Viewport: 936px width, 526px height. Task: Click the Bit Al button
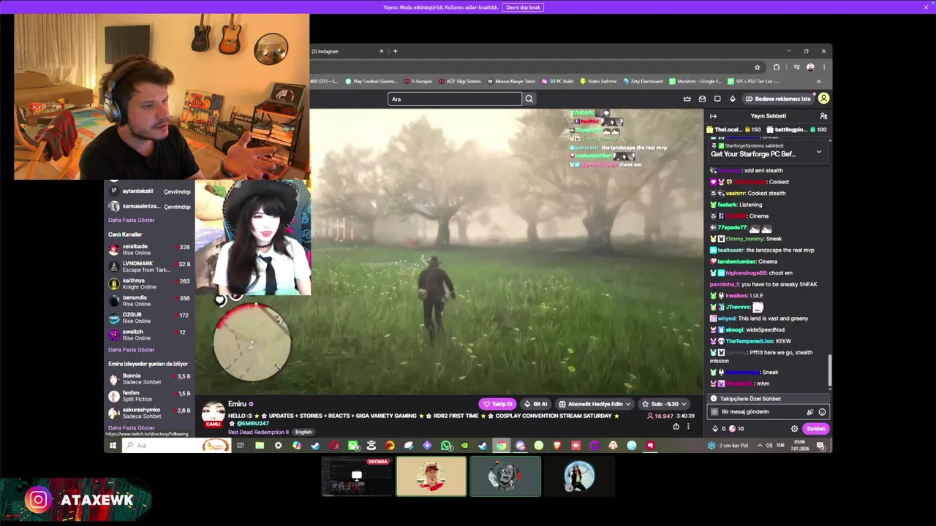pos(535,404)
